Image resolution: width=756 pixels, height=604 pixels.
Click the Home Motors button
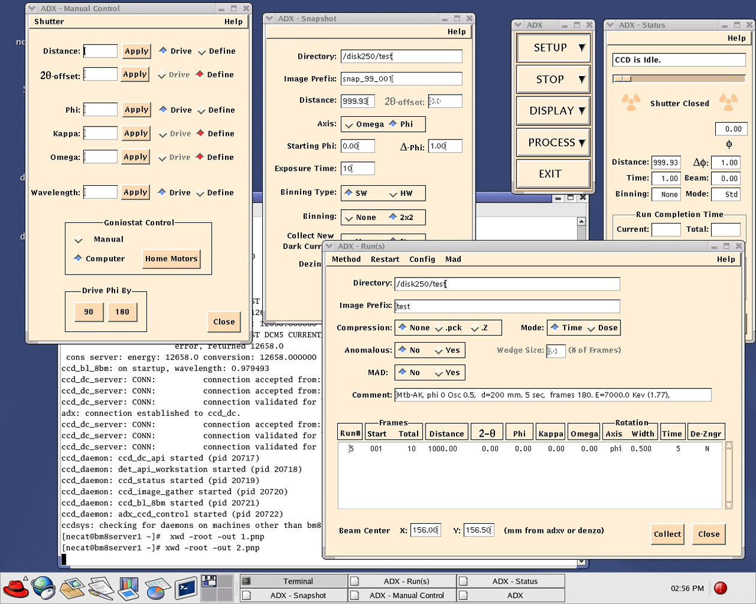171,259
